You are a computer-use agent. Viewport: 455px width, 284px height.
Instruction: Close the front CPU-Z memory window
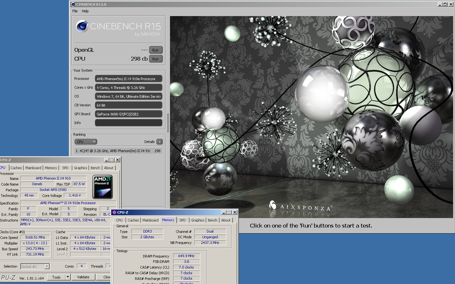click(235, 212)
